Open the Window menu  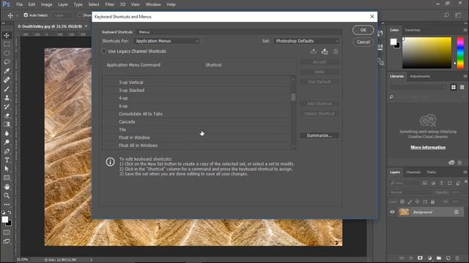pyautogui.click(x=153, y=4)
